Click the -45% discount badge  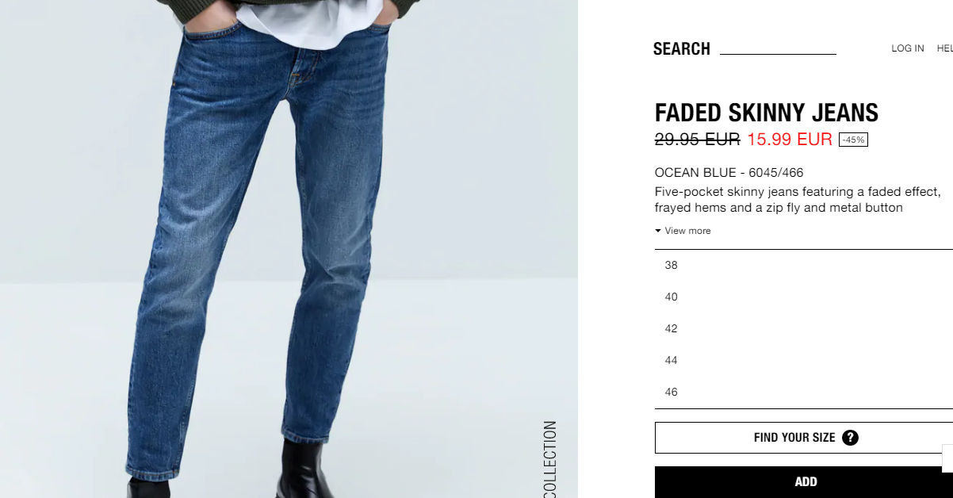pos(853,140)
